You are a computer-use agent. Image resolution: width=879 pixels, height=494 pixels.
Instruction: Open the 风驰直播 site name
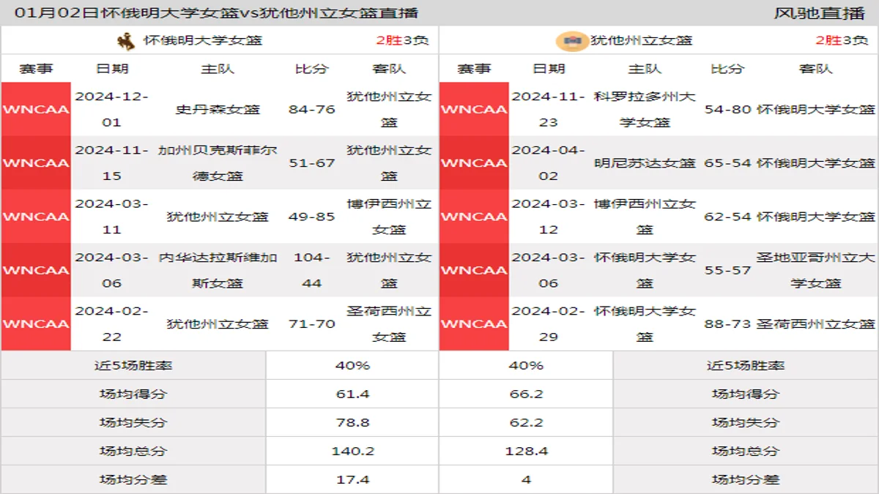click(819, 12)
